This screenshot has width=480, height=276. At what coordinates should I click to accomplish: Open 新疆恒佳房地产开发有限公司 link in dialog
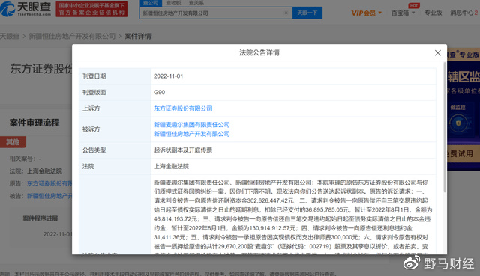tap(192, 134)
